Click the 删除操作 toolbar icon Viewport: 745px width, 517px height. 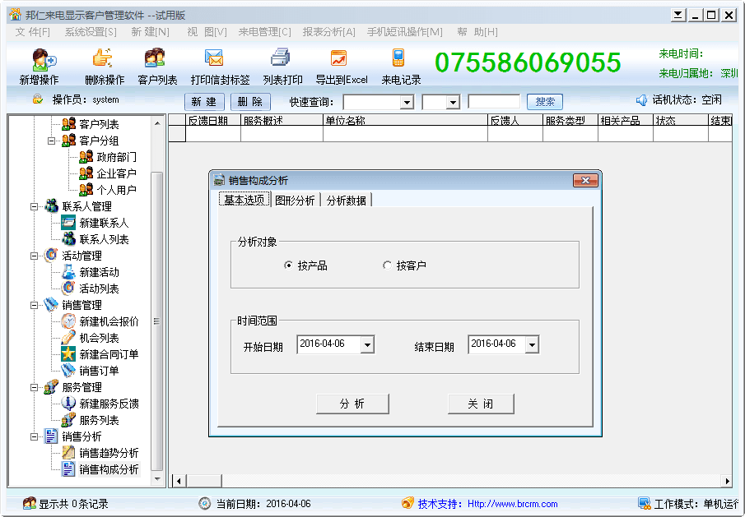[104, 65]
